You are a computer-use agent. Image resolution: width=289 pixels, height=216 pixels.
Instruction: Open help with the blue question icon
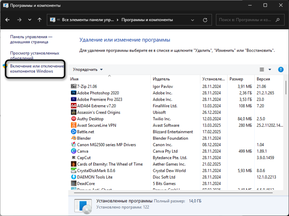pos(281,69)
